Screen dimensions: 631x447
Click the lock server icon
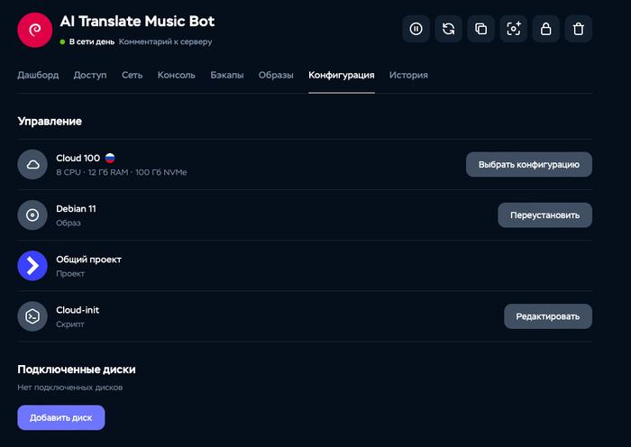point(545,29)
